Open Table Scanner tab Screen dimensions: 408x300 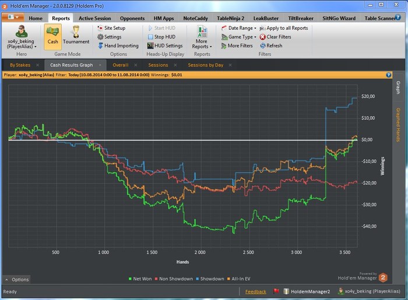pyautogui.click(x=379, y=18)
